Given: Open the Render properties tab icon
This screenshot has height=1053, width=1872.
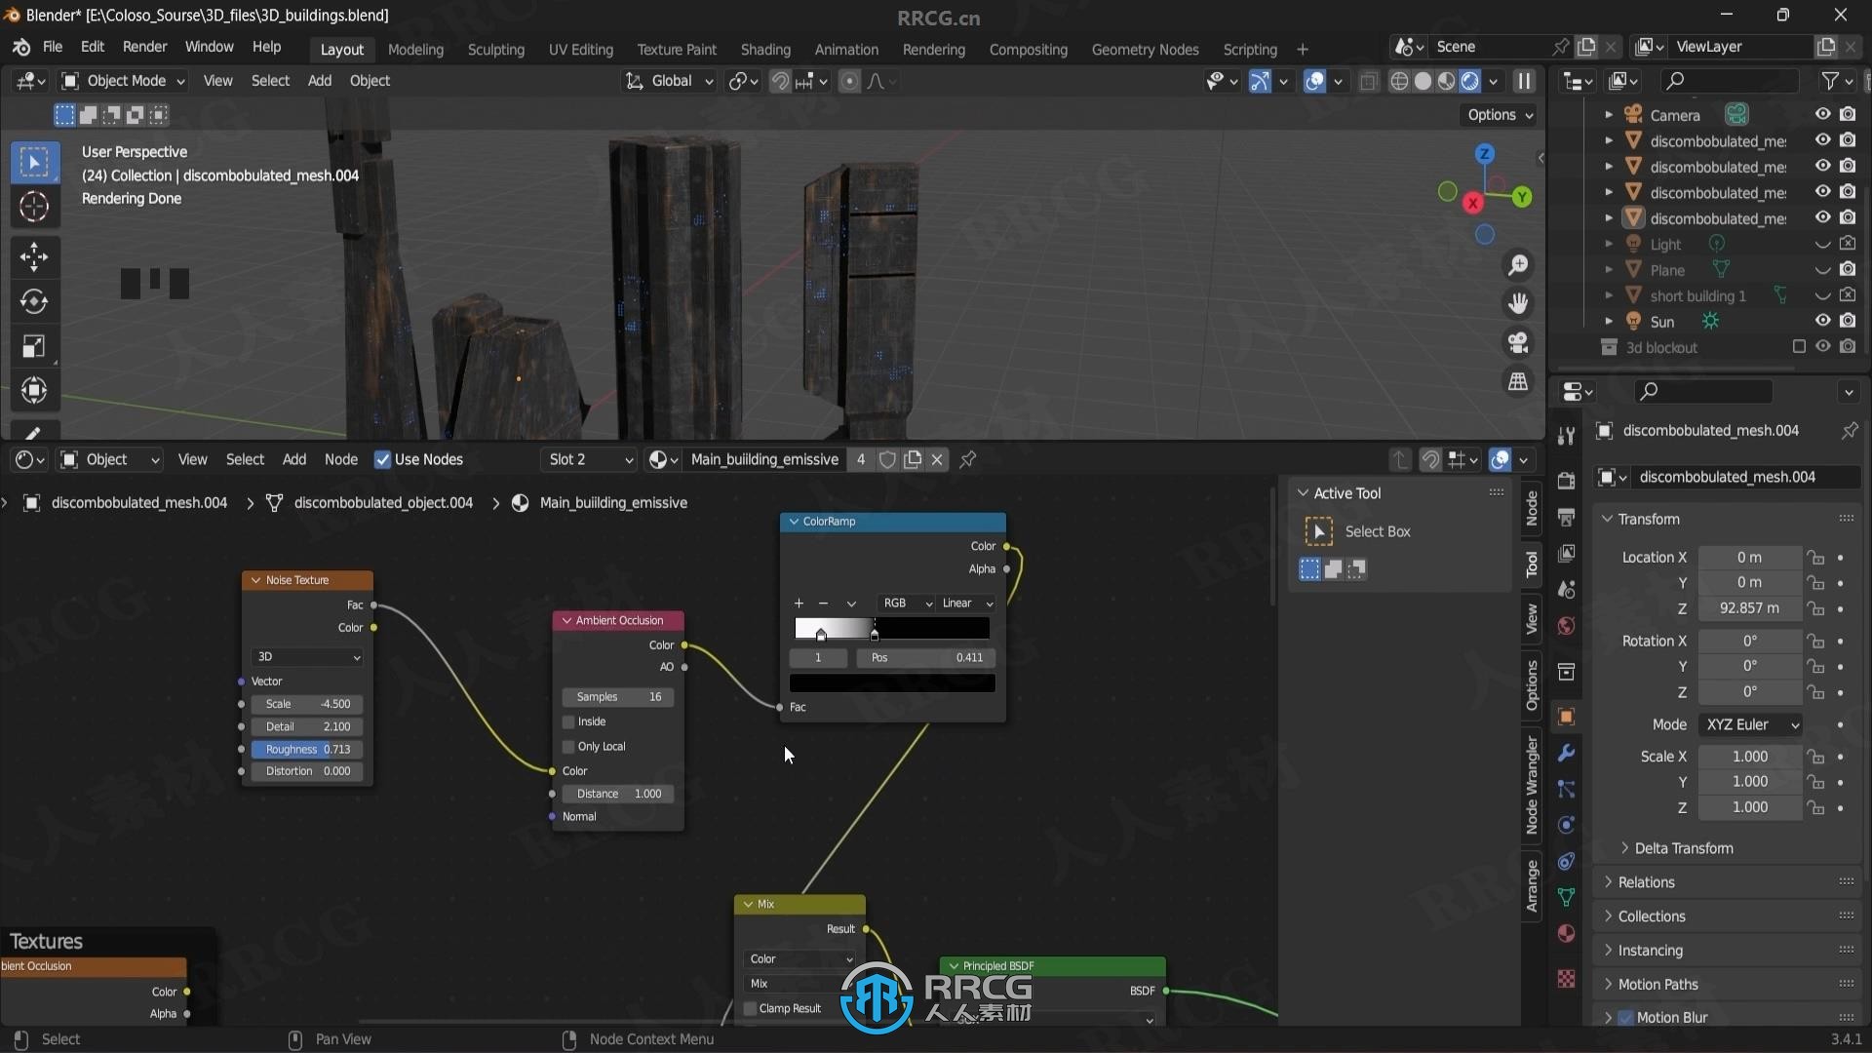Looking at the screenshot, I should point(1566,481).
